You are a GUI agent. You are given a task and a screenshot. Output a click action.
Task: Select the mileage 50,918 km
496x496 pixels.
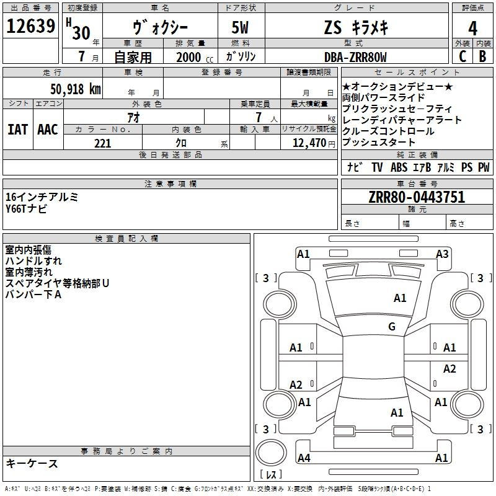pos(76,89)
